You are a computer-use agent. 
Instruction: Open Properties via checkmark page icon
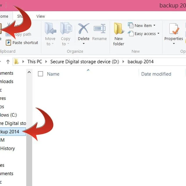[x=174, y=29]
